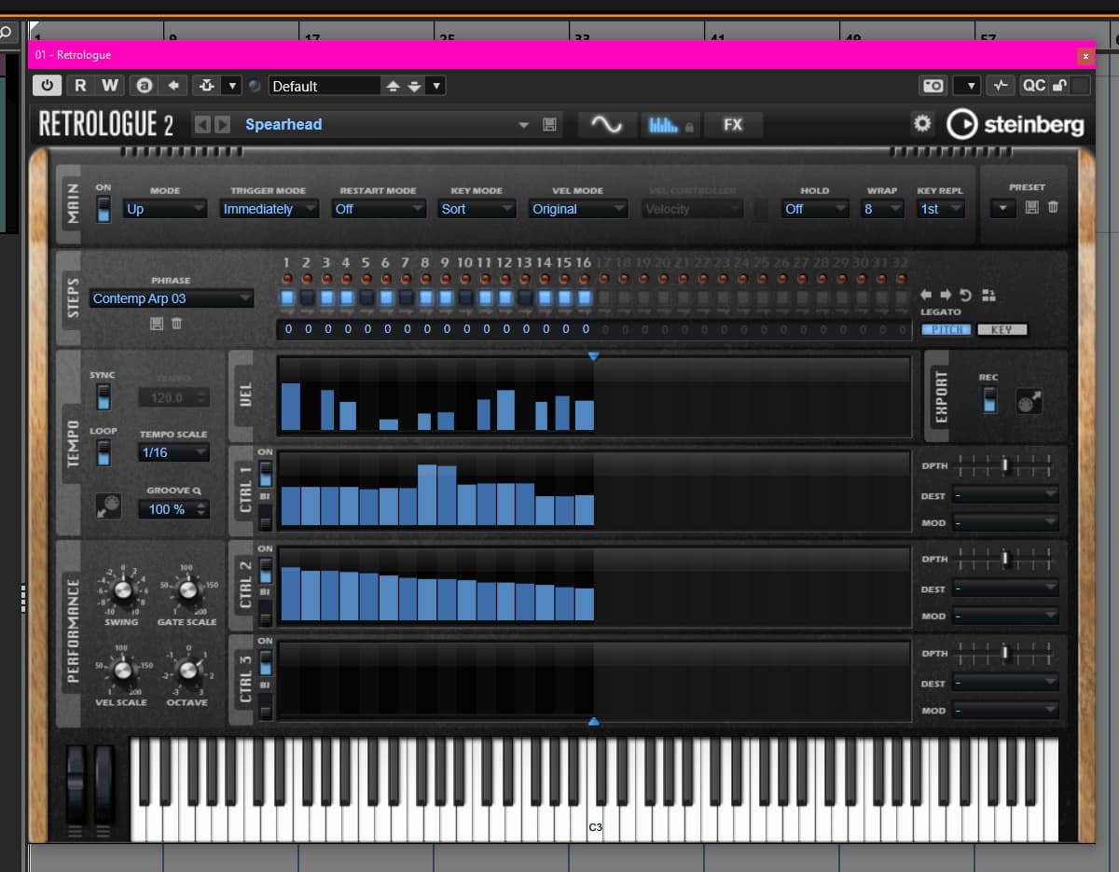Select the PITCH legato button
Viewport: 1119px width, 872px height.
[946, 329]
